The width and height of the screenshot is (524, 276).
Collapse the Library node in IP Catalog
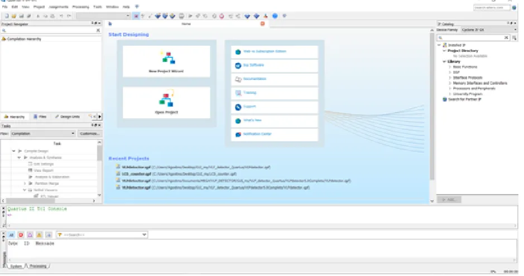coord(444,62)
